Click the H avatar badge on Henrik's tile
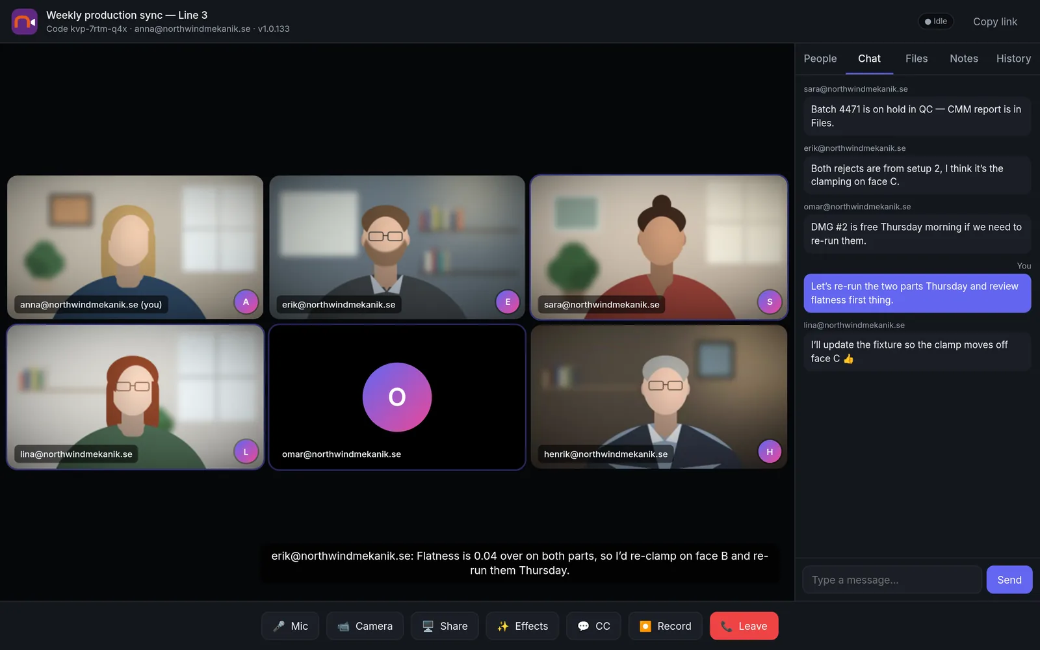Image resolution: width=1040 pixels, height=650 pixels. pyautogui.click(x=770, y=452)
